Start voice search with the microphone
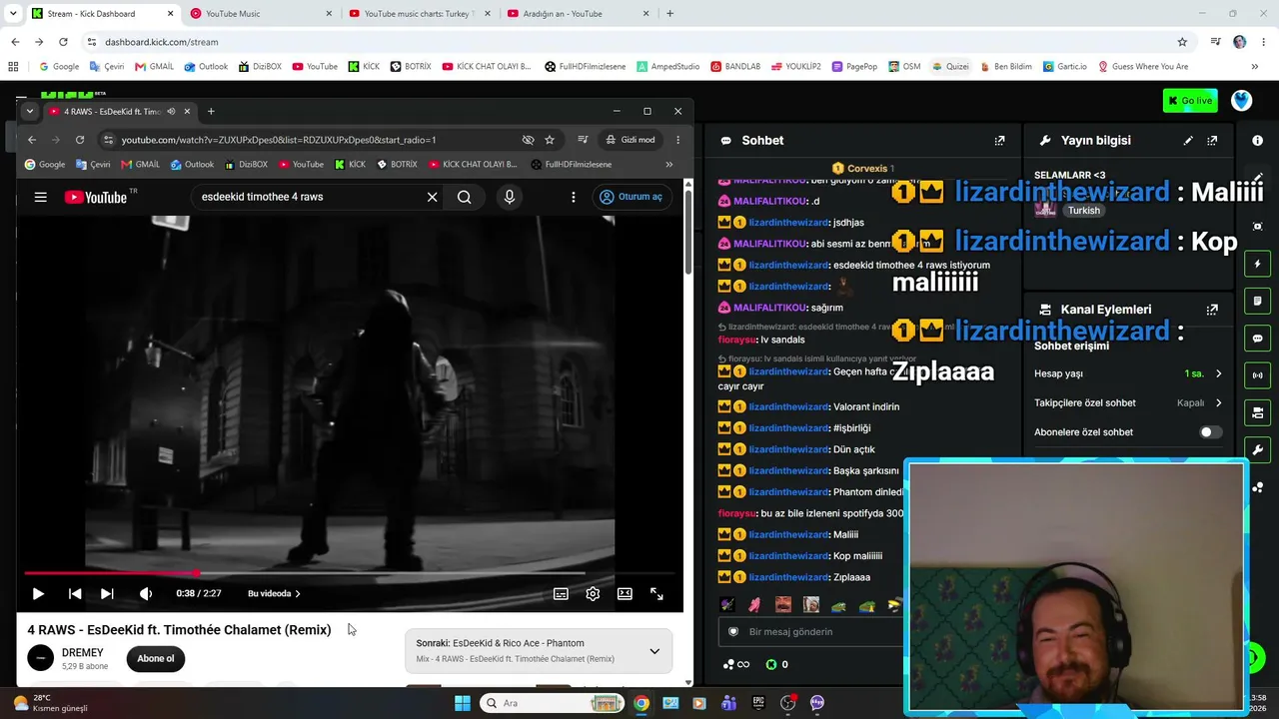This screenshot has height=719, width=1279. click(x=510, y=197)
